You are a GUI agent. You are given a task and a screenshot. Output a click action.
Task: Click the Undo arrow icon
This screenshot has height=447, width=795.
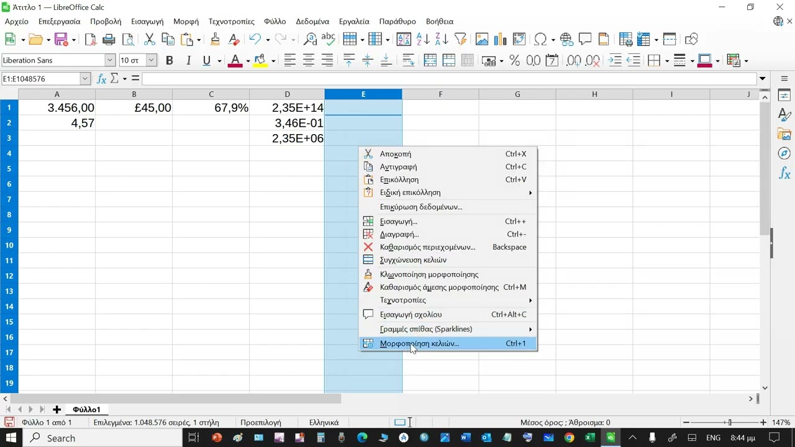(x=255, y=39)
